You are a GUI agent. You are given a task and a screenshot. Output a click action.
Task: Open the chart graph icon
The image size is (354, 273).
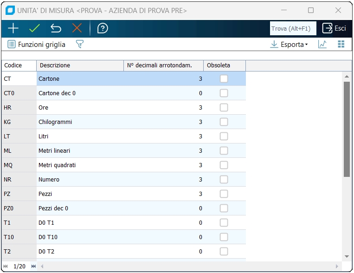(322, 45)
